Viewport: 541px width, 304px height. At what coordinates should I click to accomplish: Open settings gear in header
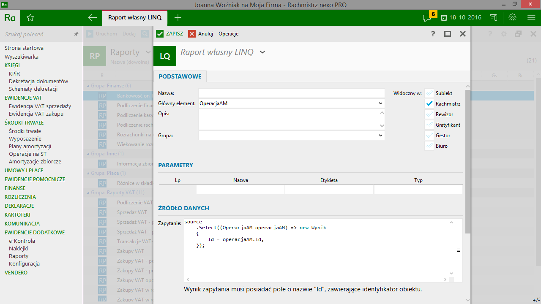coord(513,18)
